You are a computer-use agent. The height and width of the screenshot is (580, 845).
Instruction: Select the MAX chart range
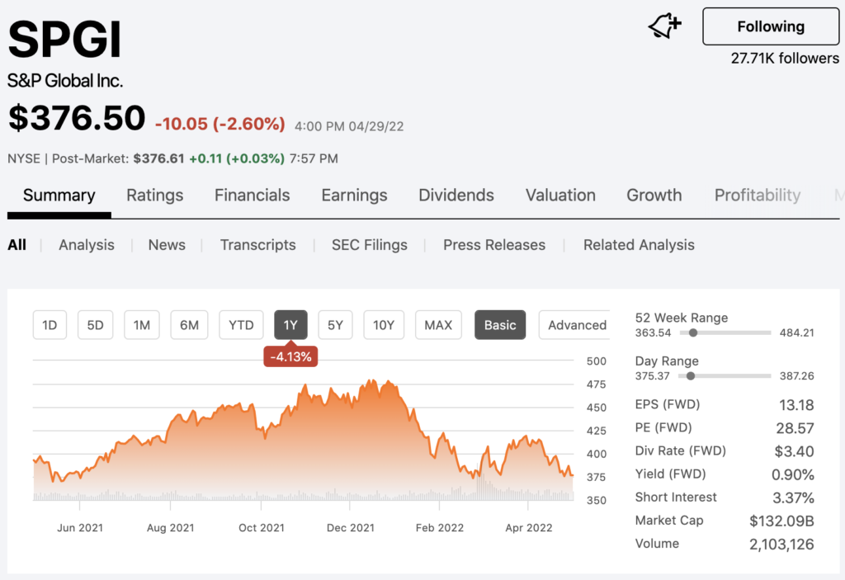click(438, 325)
